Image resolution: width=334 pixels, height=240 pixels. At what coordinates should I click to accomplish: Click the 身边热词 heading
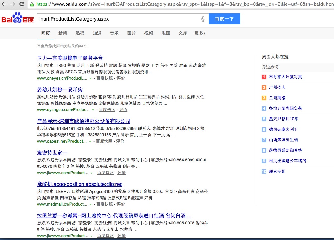270,67
